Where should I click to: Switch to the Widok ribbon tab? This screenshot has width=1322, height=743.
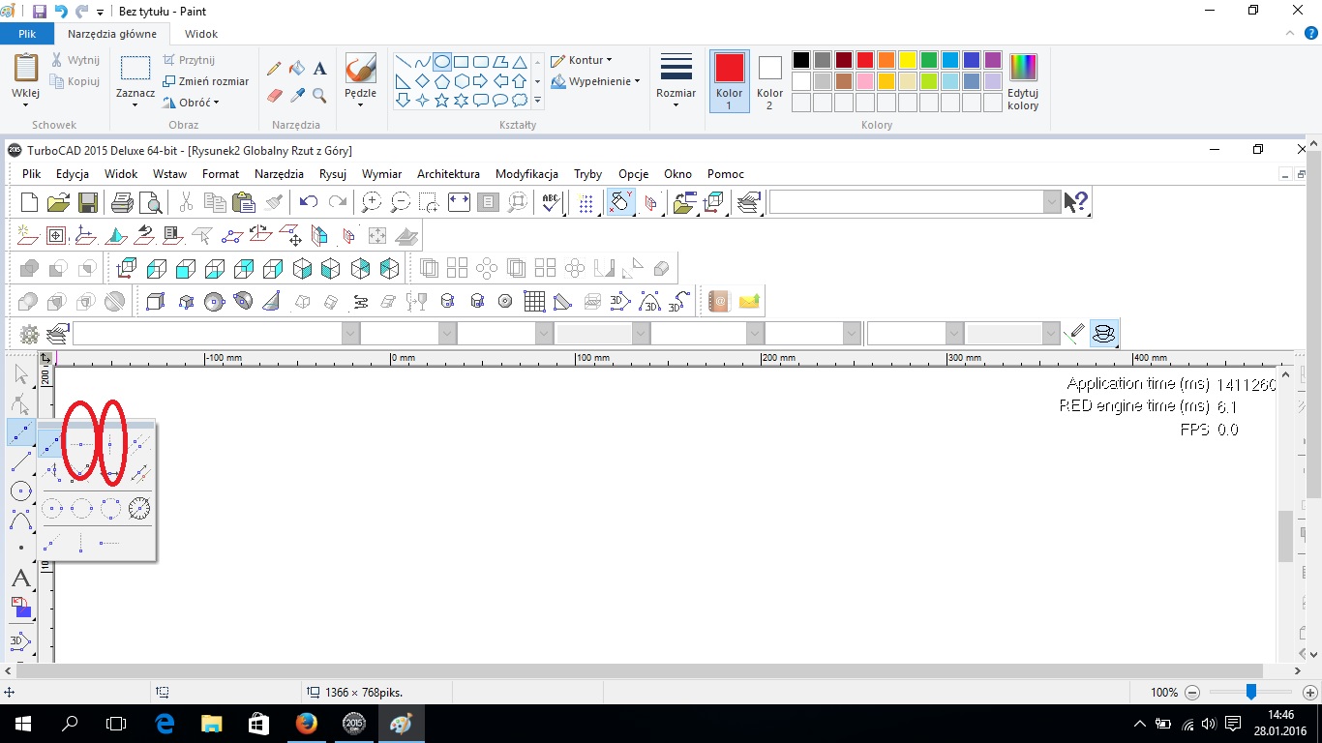click(201, 34)
